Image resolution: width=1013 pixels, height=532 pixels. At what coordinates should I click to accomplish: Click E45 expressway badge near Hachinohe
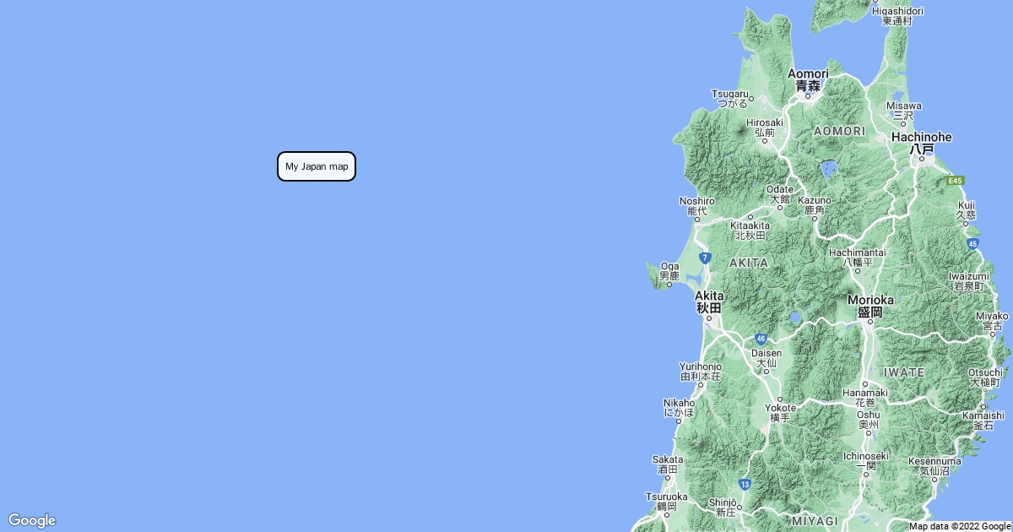955,181
